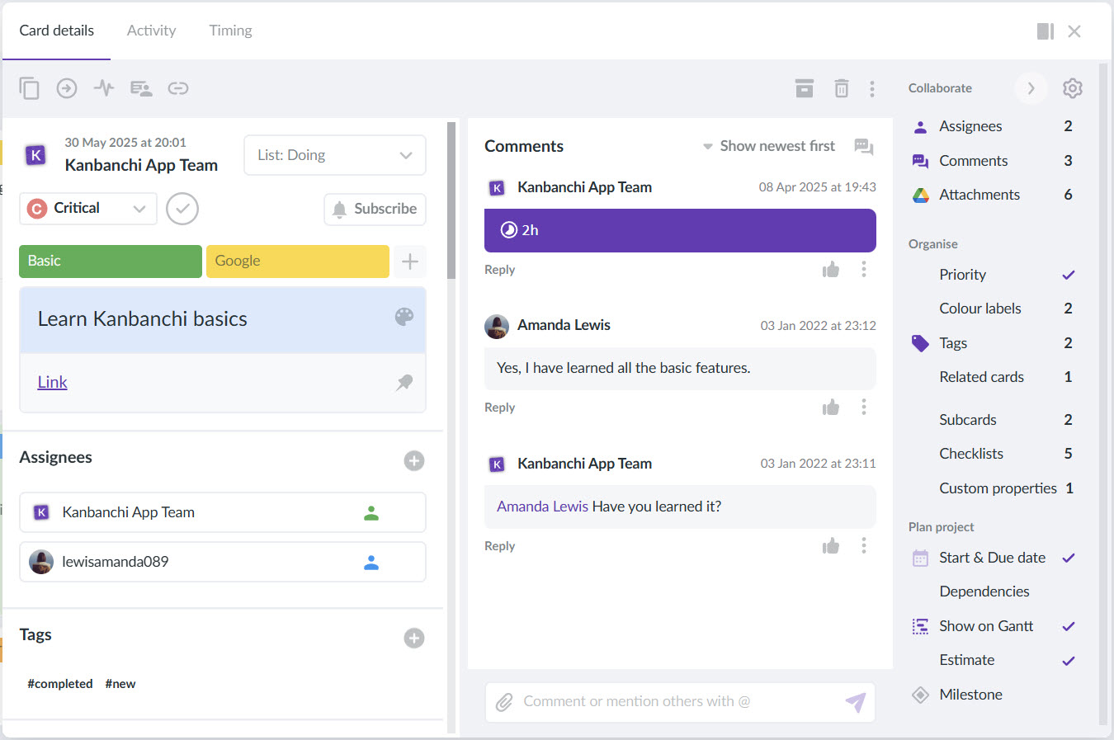Open more options for the 2h comment

(x=864, y=270)
